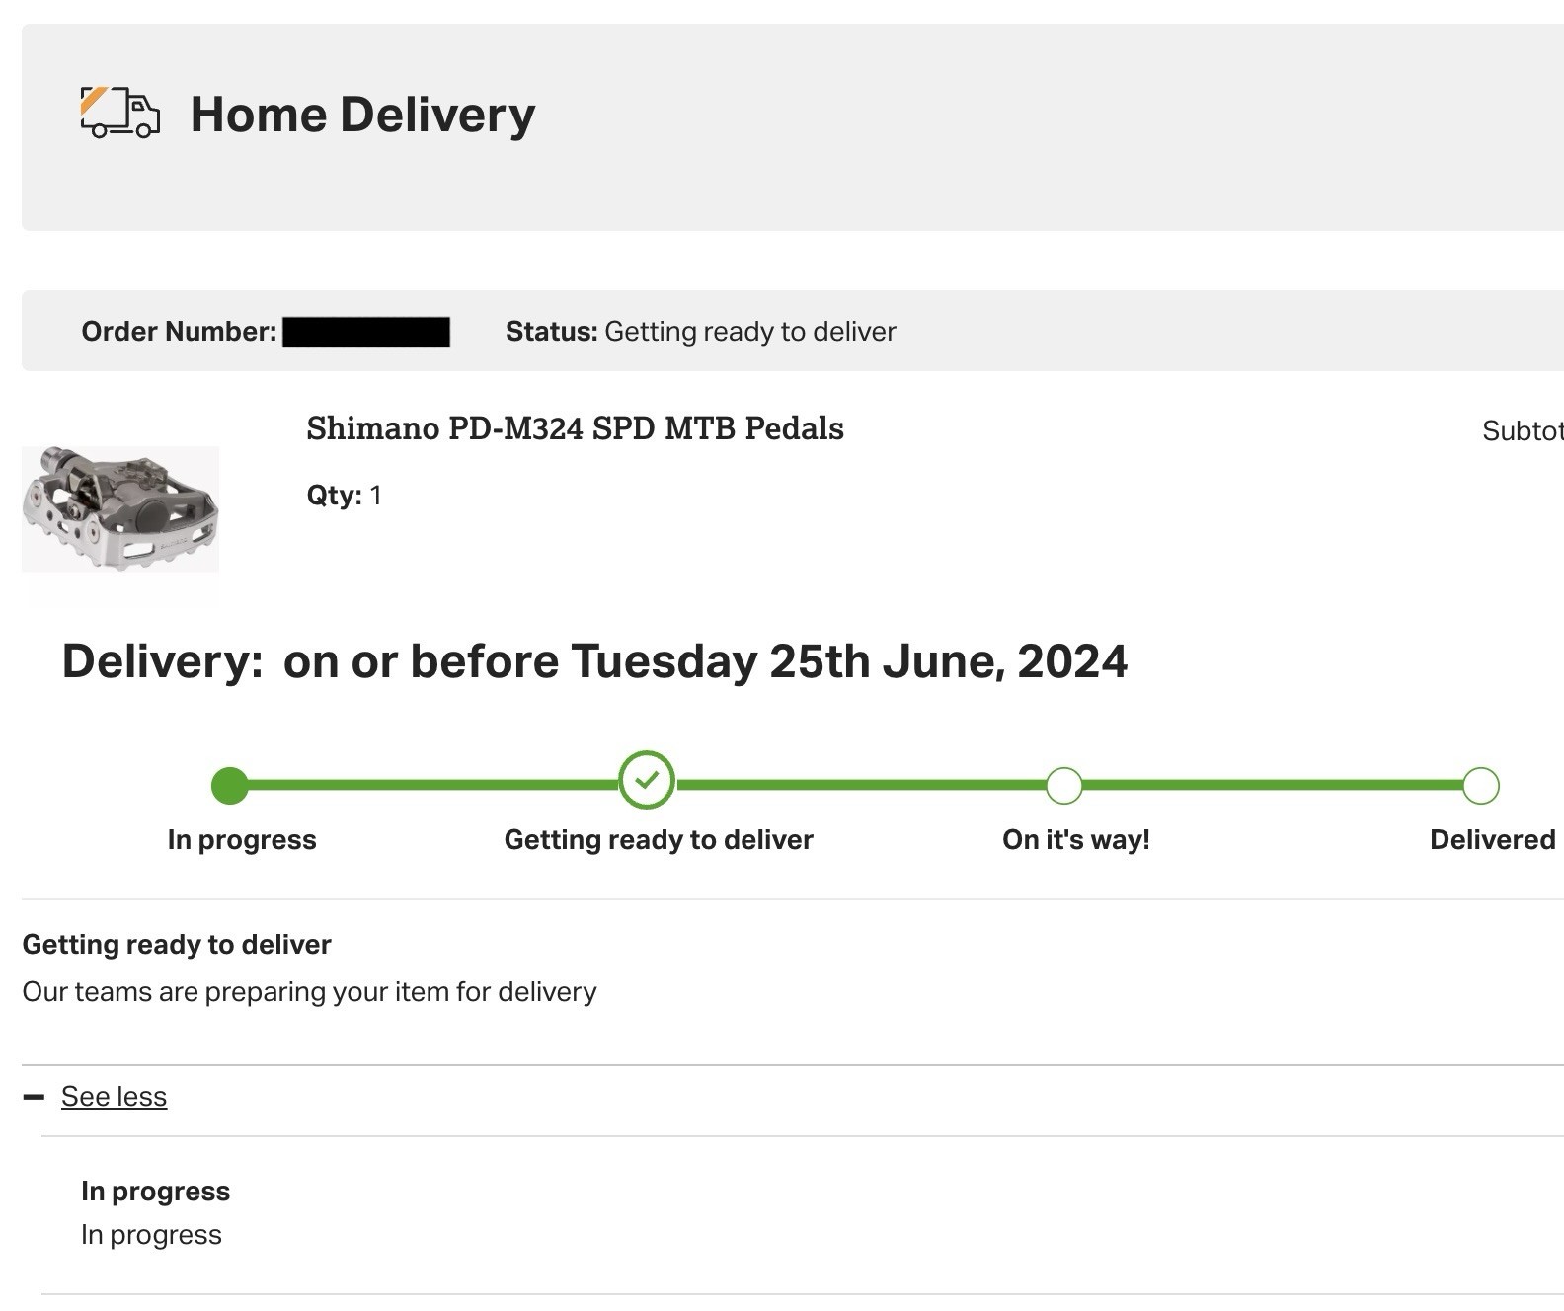The width and height of the screenshot is (1564, 1311).
Task: Click the In progress tracker label
Action: point(242,840)
